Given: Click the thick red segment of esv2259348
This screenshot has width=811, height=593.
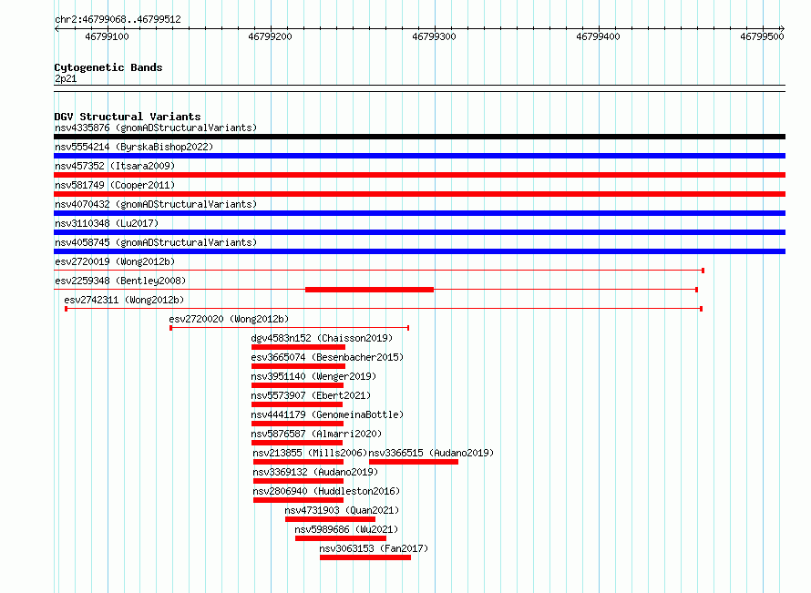Looking at the screenshot, I should click(369, 290).
